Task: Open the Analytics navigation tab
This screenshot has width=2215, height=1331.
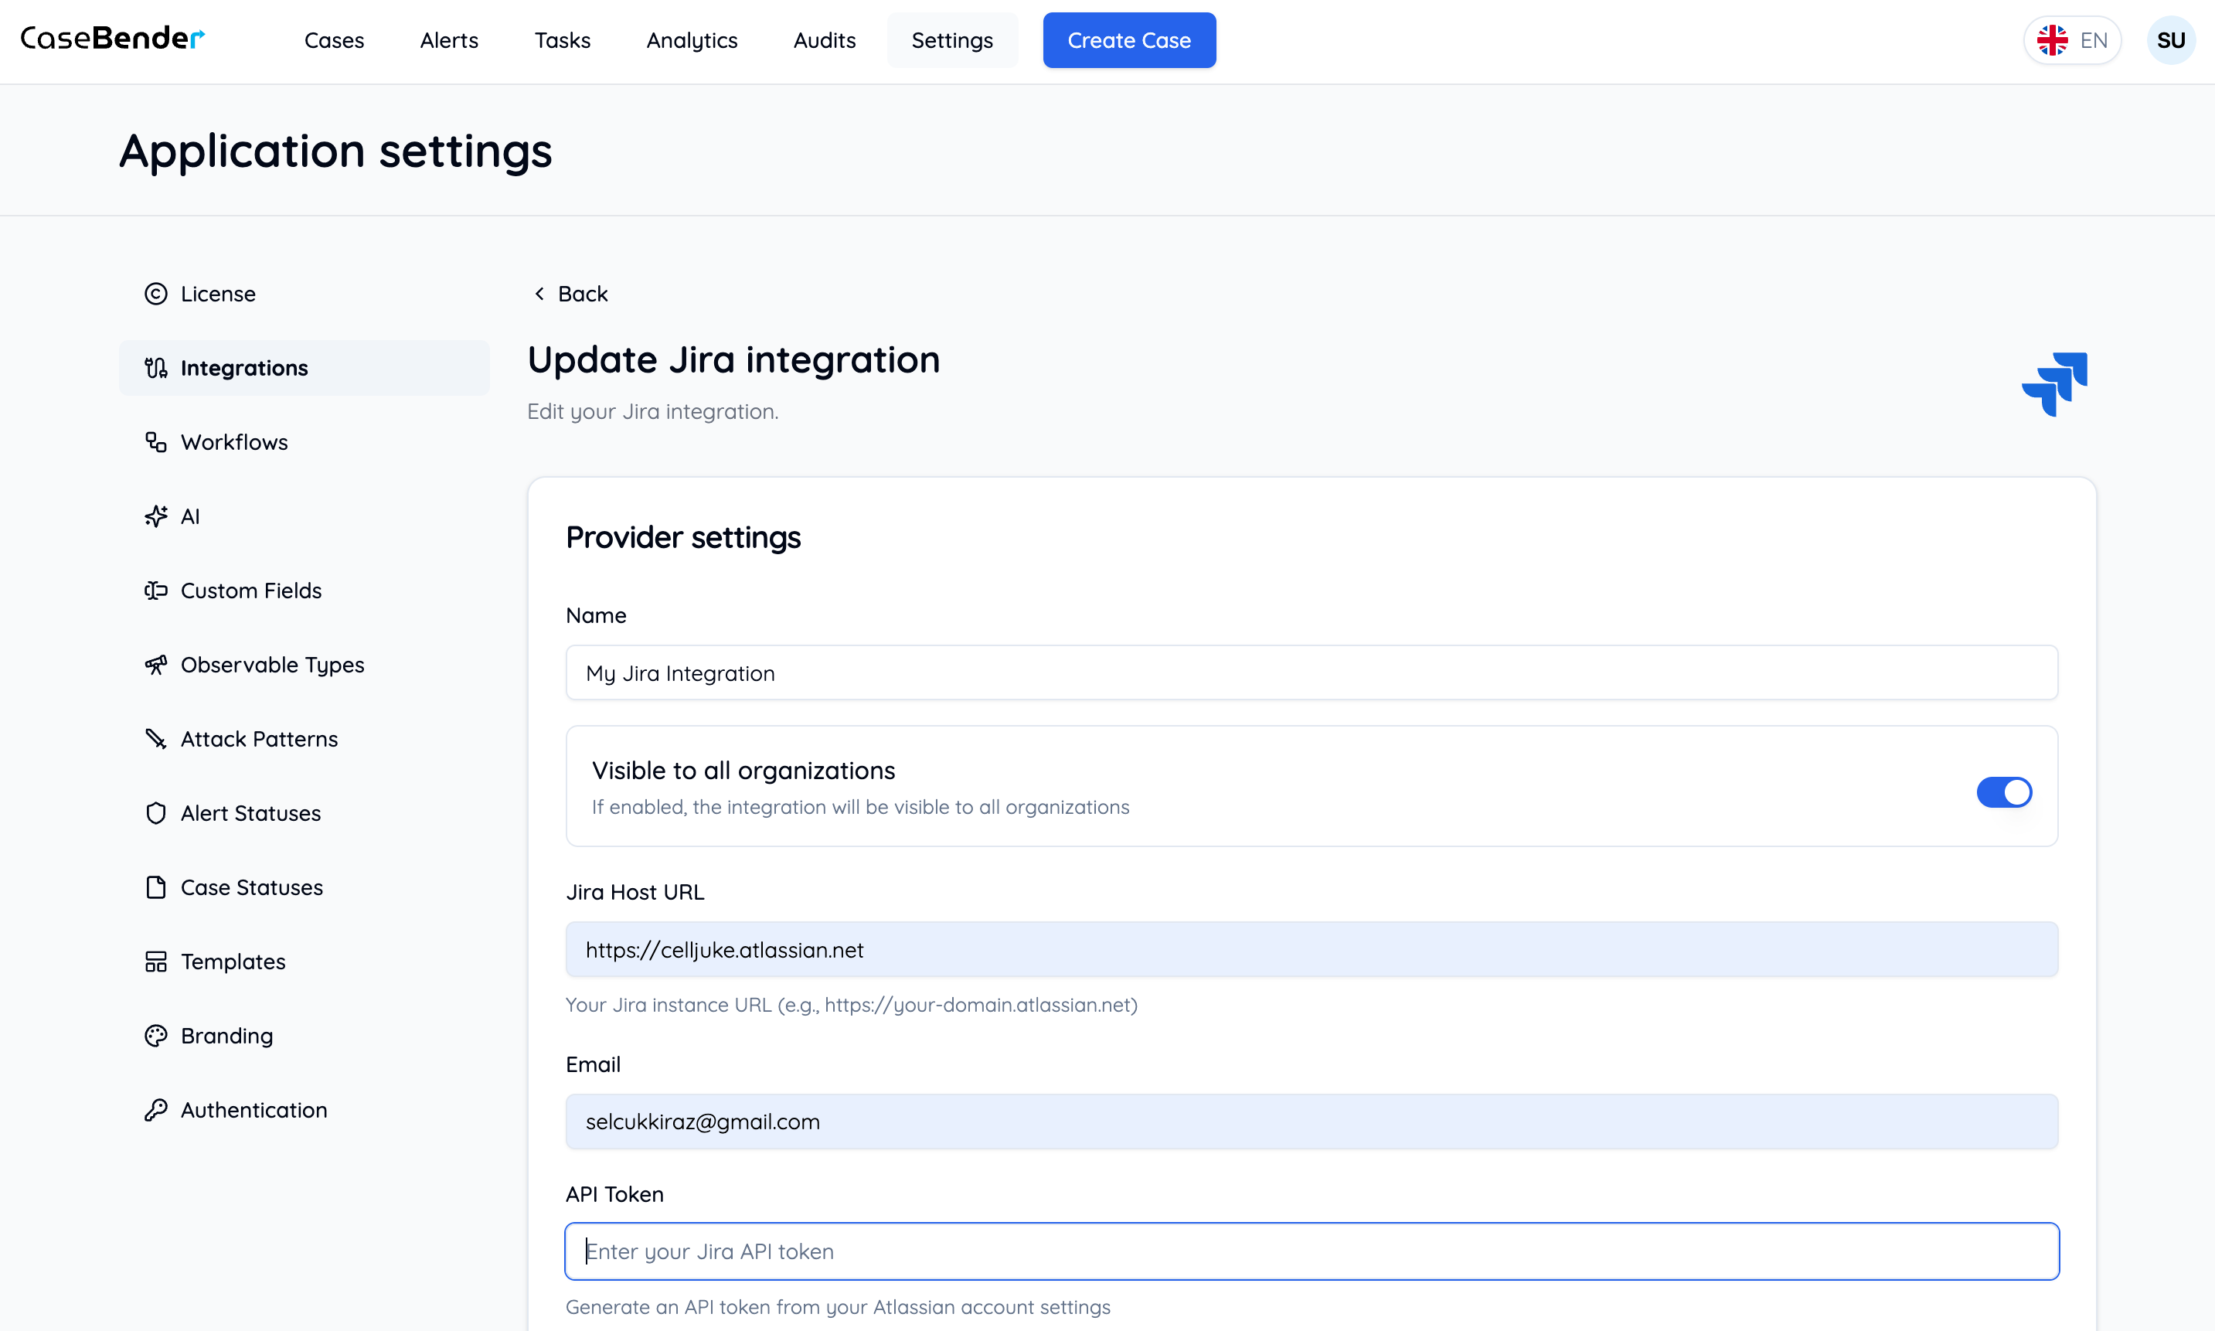Action: click(x=692, y=40)
